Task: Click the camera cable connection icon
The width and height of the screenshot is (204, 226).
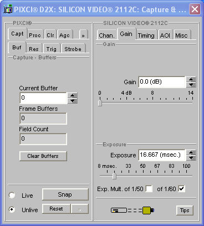Action: coord(132,210)
